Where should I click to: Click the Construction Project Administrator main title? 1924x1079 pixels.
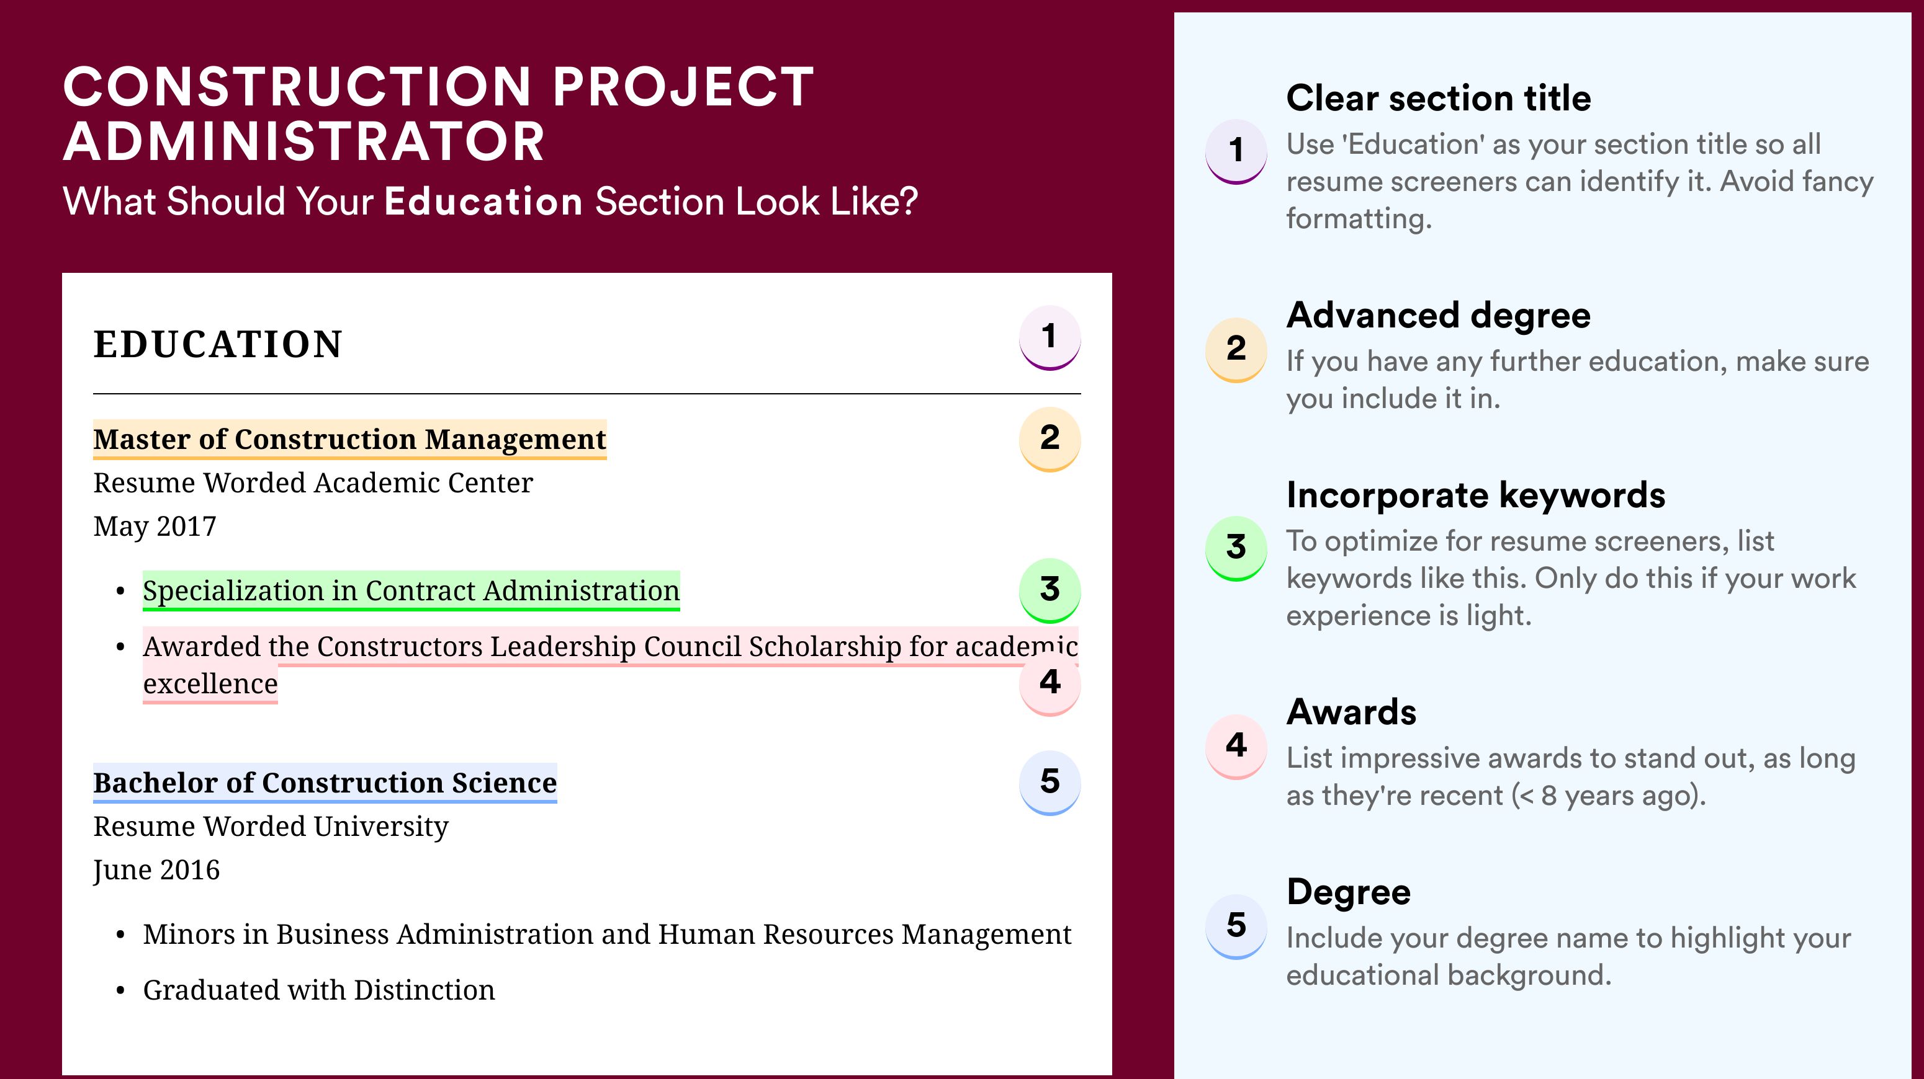click(438, 113)
